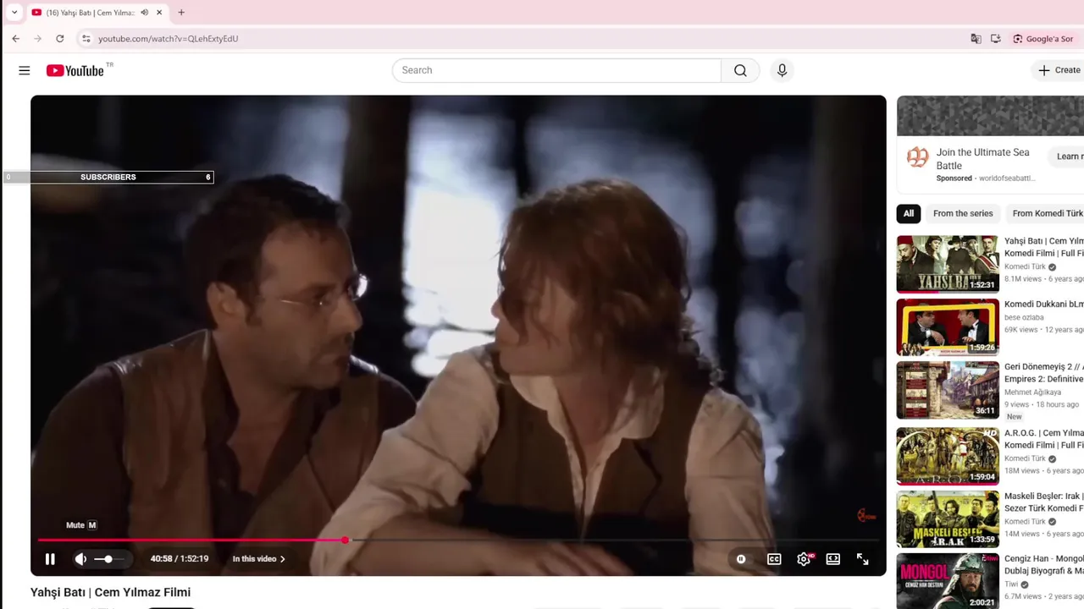
Task: Open the Komedi Dukkani 1:59:26 thumbnail
Action: [948, 326]
